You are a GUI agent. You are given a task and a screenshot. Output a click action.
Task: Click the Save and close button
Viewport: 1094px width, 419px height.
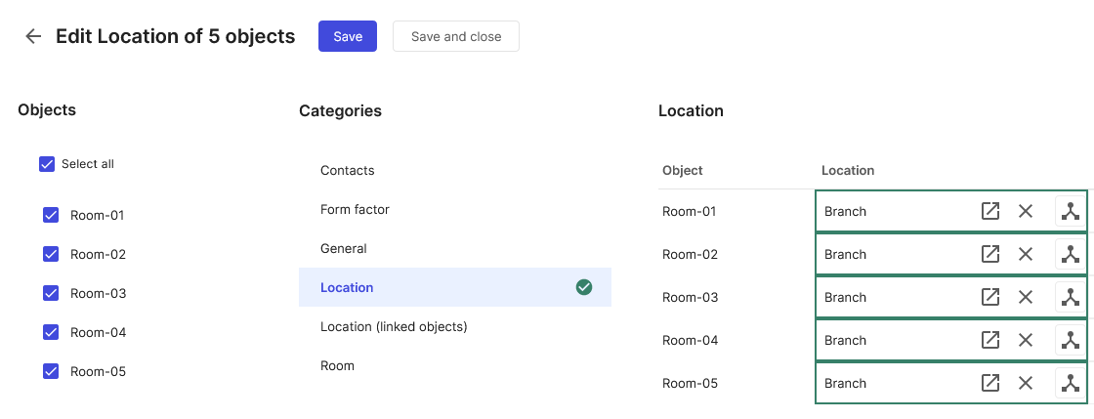click(456, 36)
